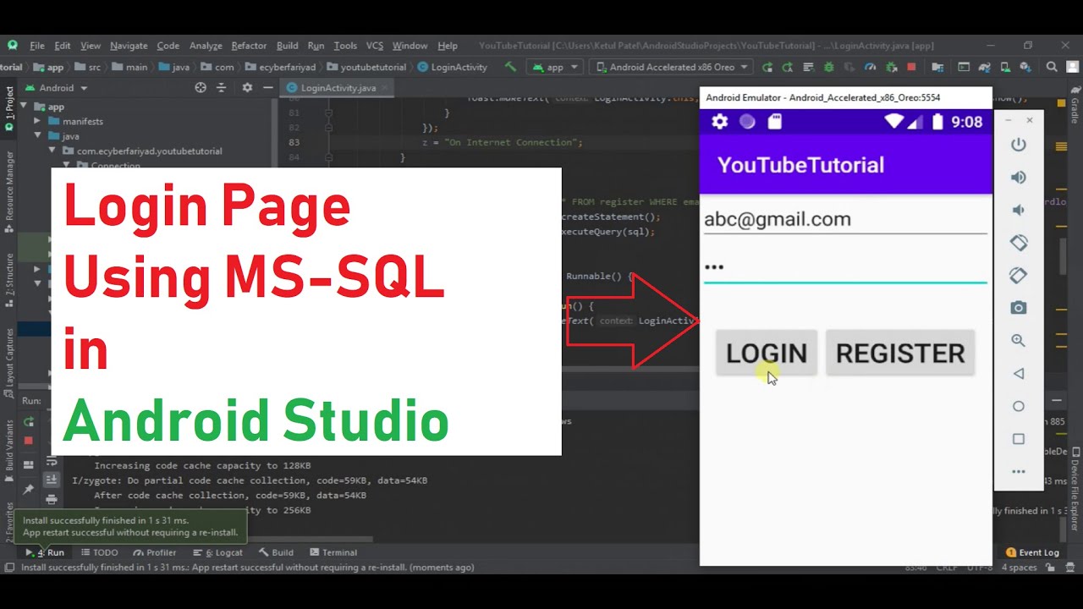Stop the app with red square toolbar icon

point(911,67)
